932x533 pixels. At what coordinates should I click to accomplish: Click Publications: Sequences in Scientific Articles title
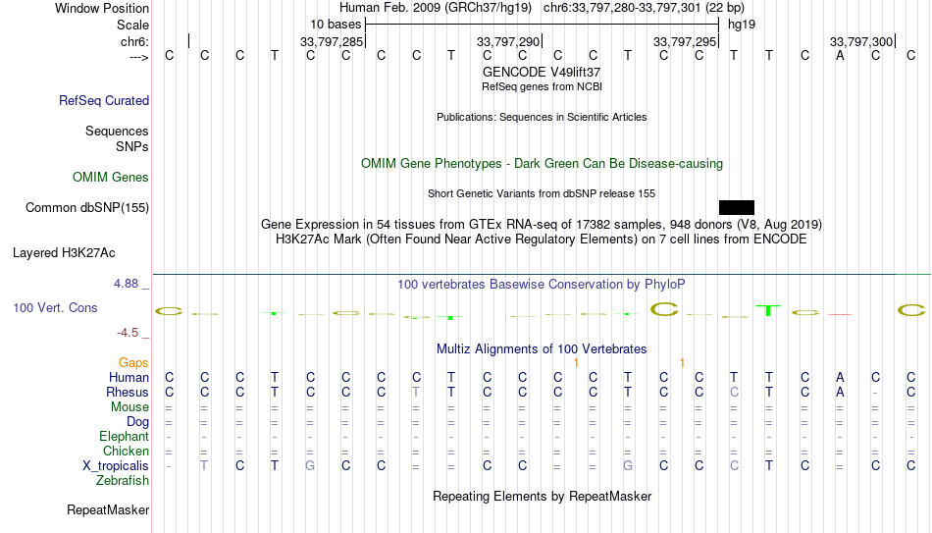click(x=542, y=117)
